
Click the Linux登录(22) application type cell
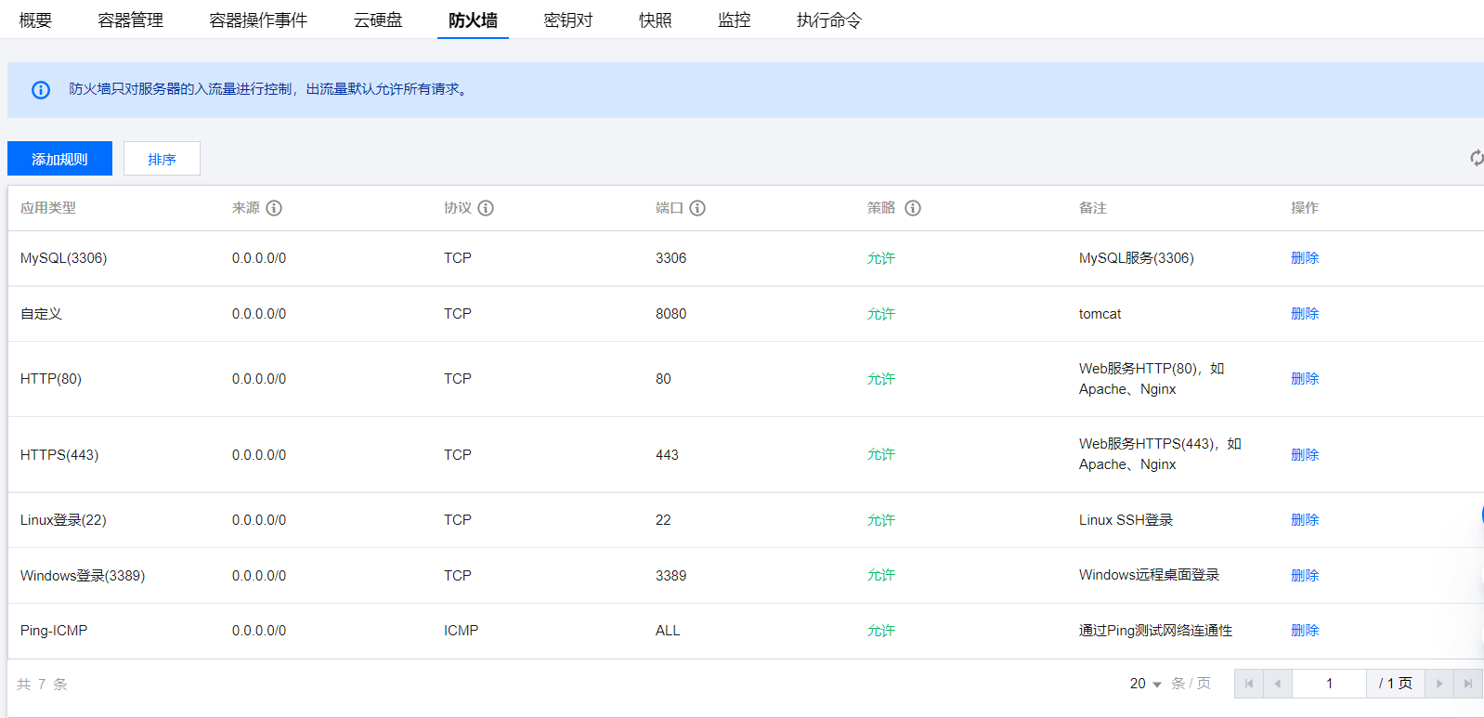[63, 520]
